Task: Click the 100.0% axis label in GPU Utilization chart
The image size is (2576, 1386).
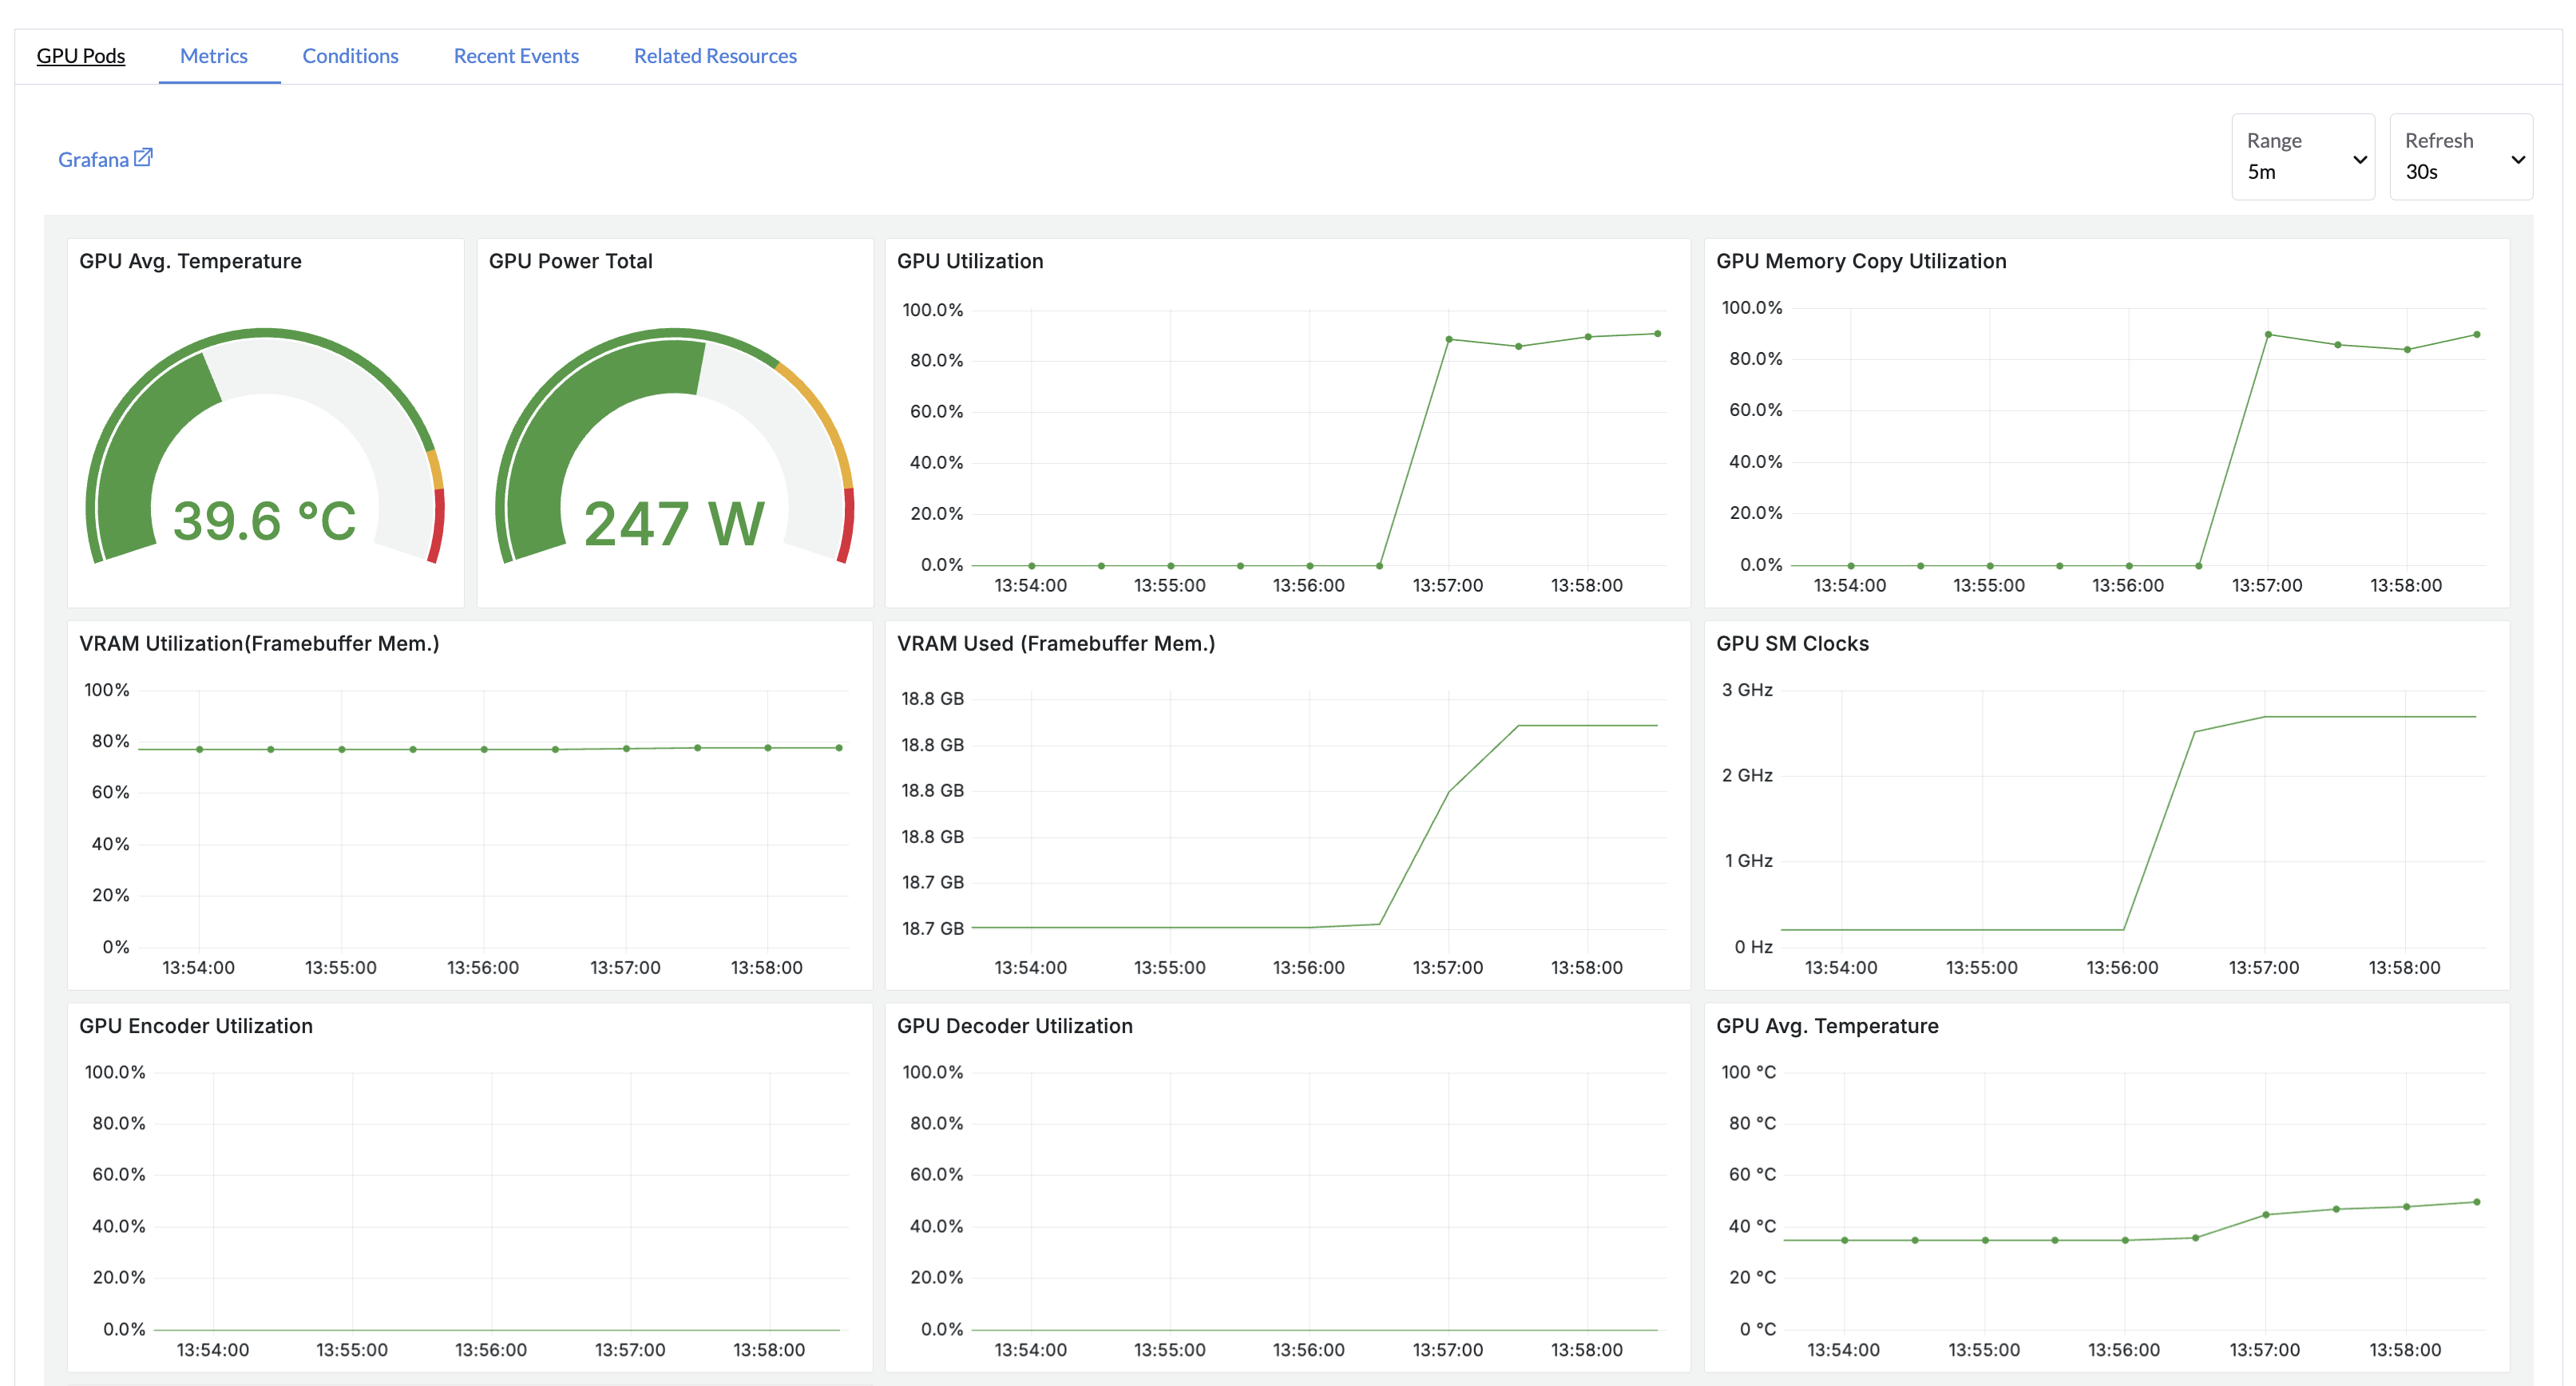Action: coord(932,310)
